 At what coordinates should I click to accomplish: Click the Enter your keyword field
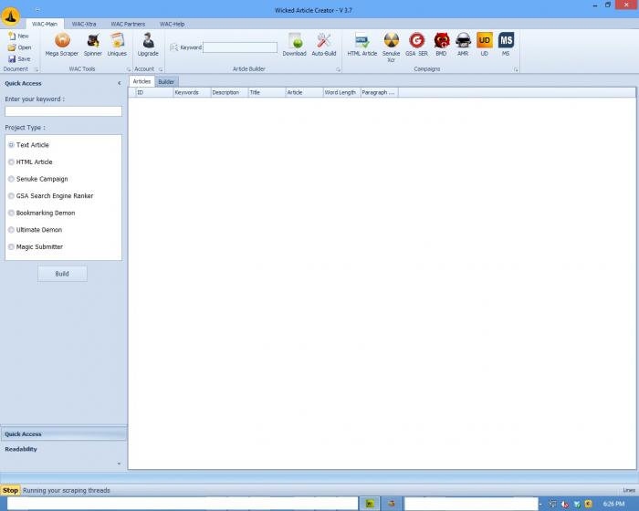(63, 111)
